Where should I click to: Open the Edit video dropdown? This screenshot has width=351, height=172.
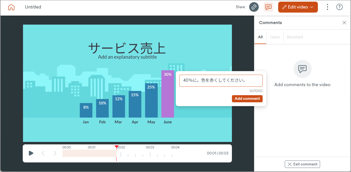coord(298,7)
